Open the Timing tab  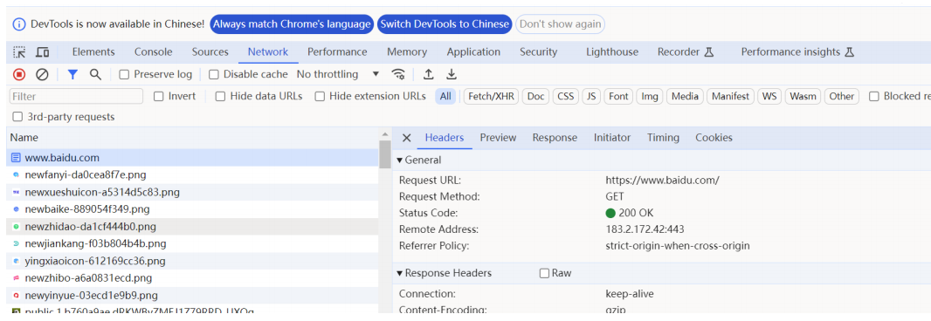663,138
